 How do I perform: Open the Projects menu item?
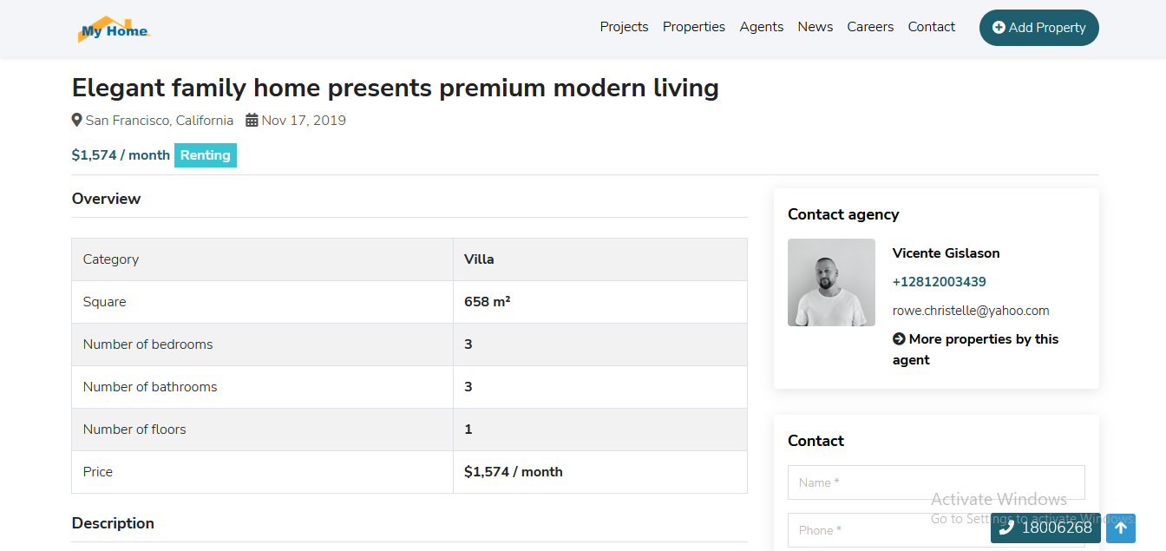pos(624,27)
